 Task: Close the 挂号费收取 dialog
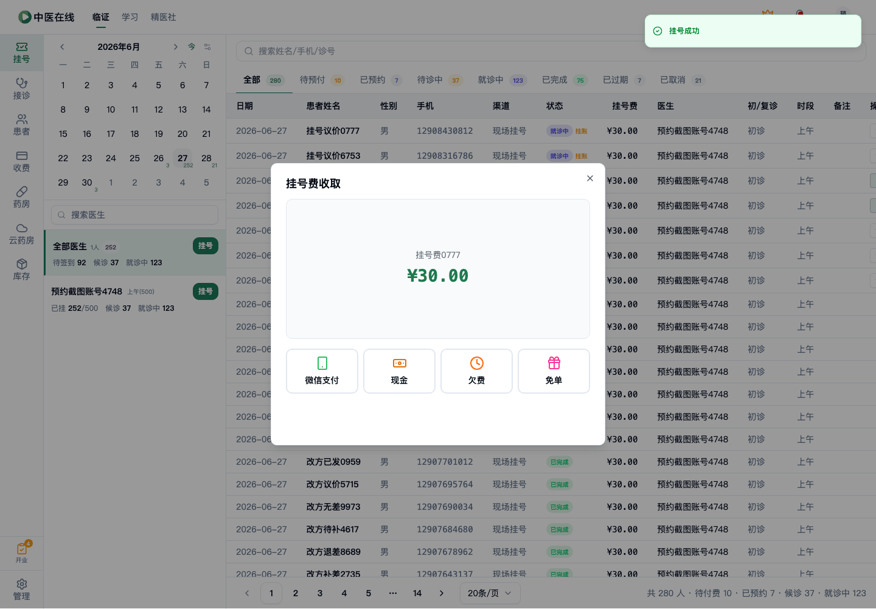[x=589, y=178]
